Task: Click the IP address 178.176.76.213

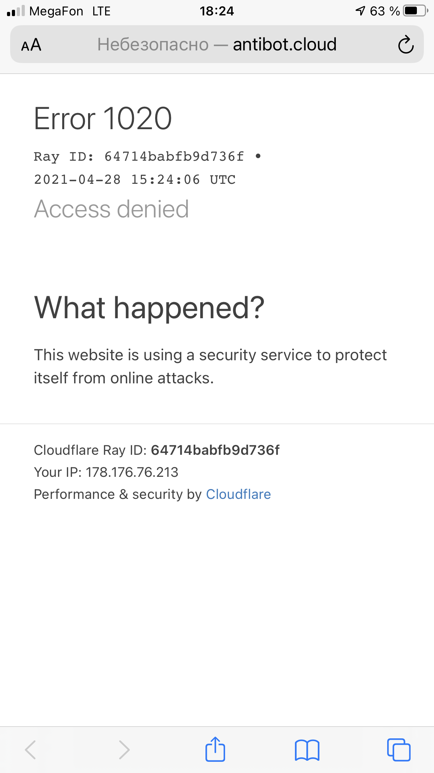Action: [x=132, y=472]
